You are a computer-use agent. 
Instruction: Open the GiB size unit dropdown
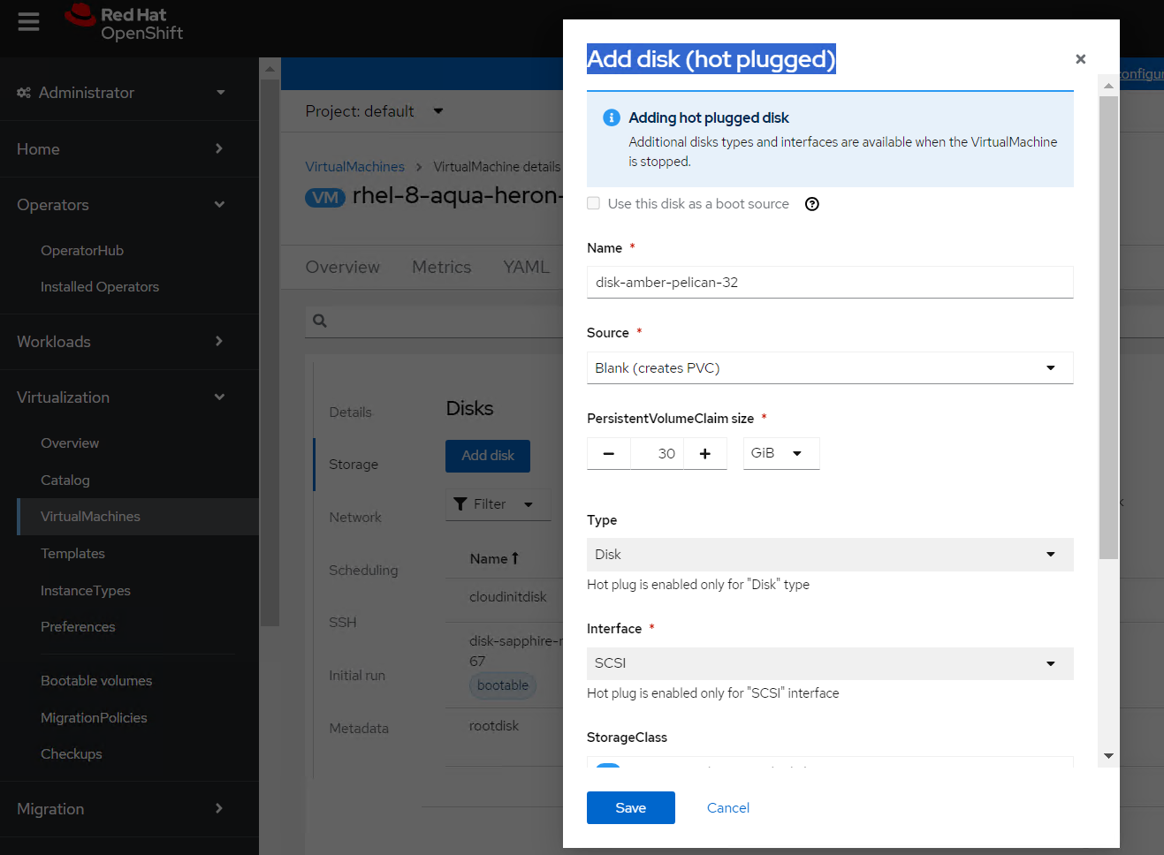(781, 453)
